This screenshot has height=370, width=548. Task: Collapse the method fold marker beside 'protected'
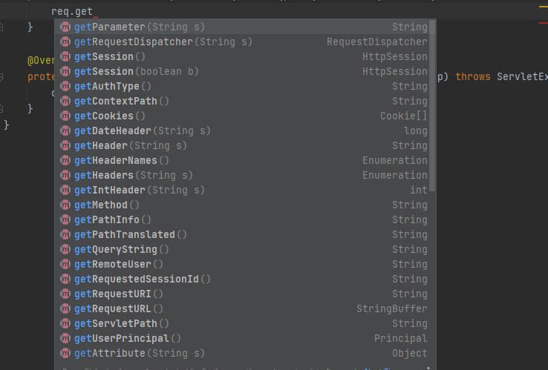coord(2,77)
